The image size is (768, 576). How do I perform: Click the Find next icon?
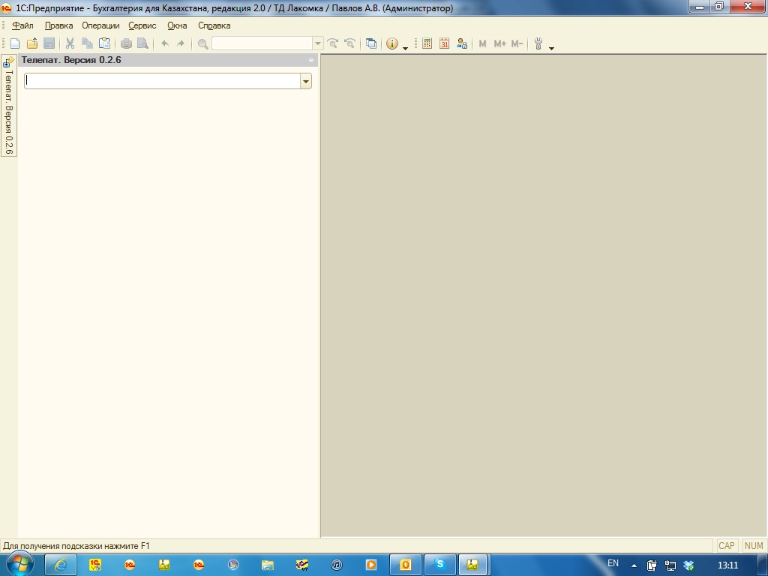point(332,43)
